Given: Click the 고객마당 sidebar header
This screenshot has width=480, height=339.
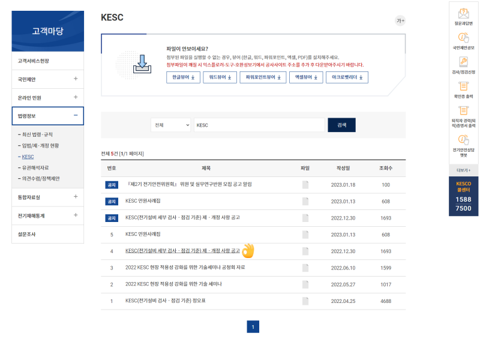Looking at the screenshot, I should coord(48,31).
